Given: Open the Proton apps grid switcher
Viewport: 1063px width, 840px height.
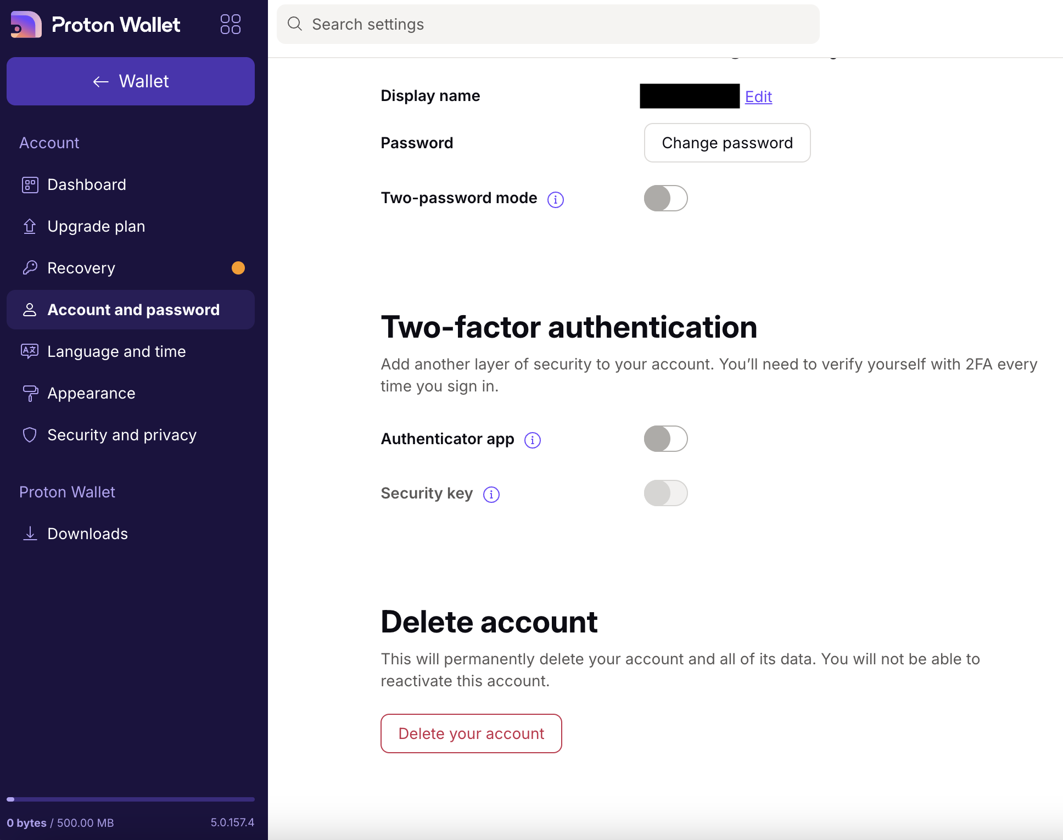Looking at the screenshot, I should click(231, 24).
